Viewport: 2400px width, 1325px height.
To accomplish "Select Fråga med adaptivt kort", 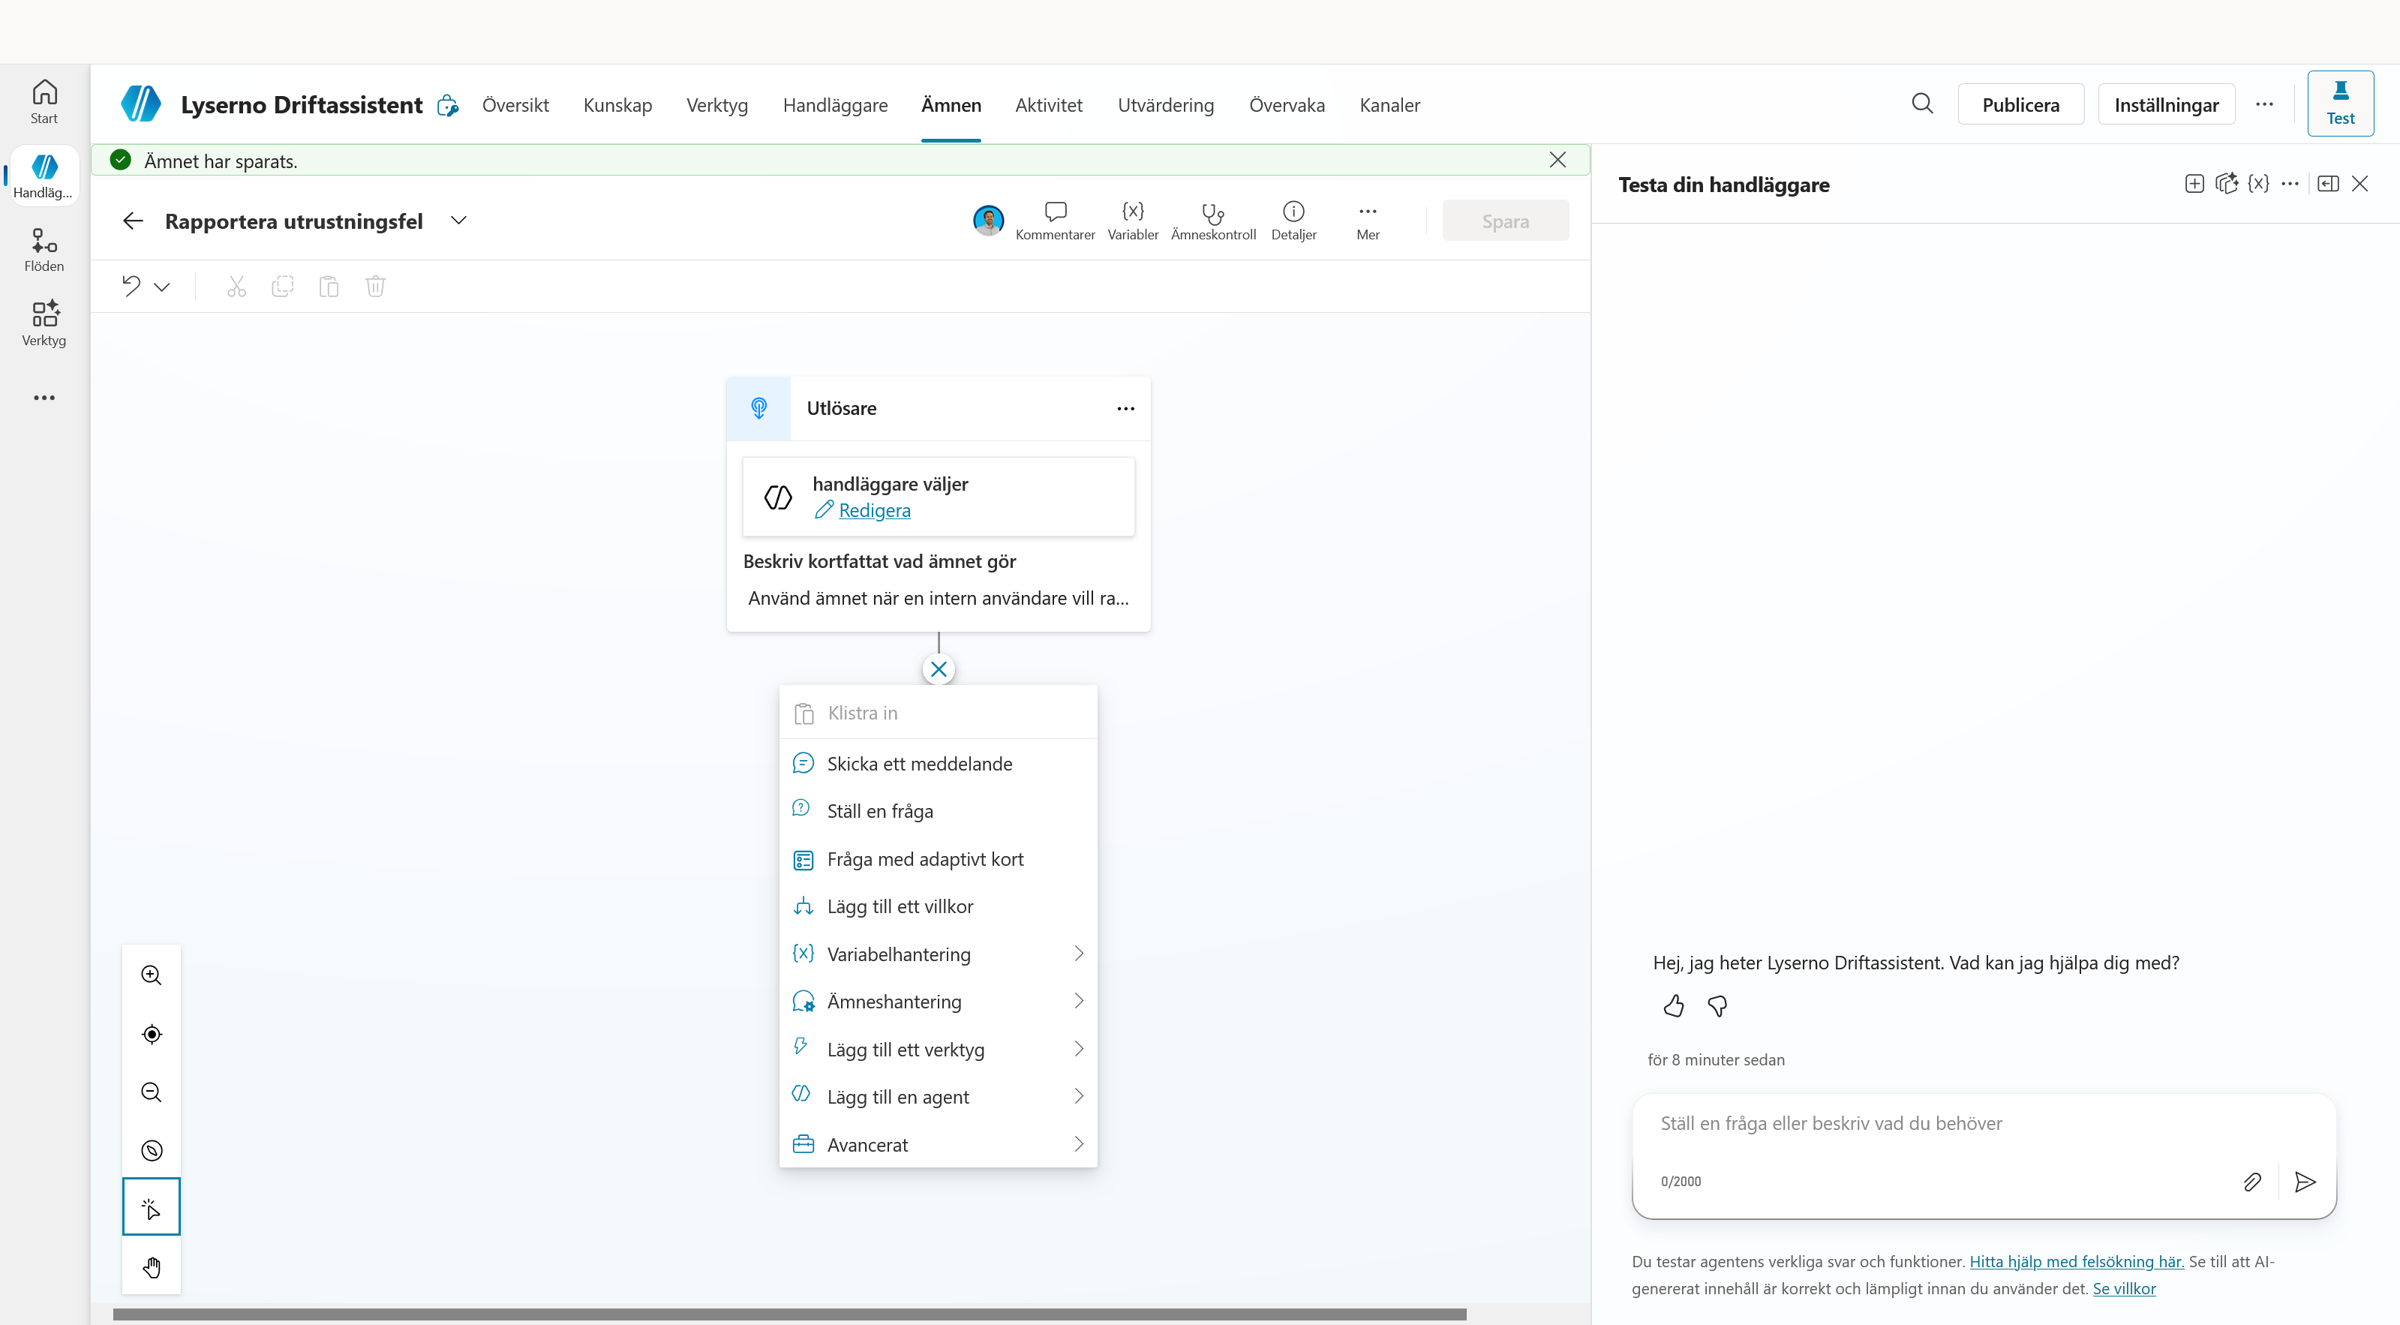I will pos(939,859).
